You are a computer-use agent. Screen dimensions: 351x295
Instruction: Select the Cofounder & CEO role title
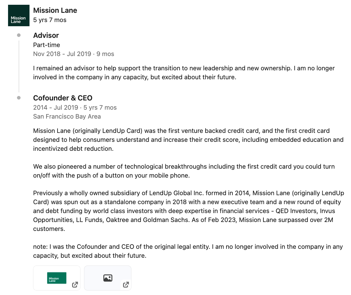pyautogui.click(x=63, y=98)
